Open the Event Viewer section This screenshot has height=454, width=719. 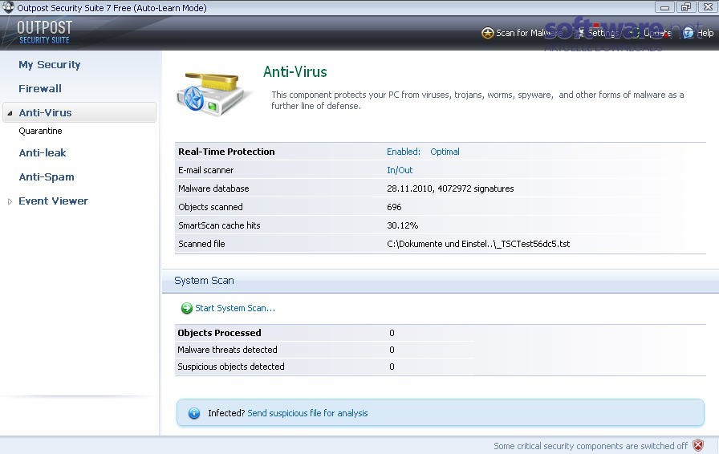click(x=53, y=201)
